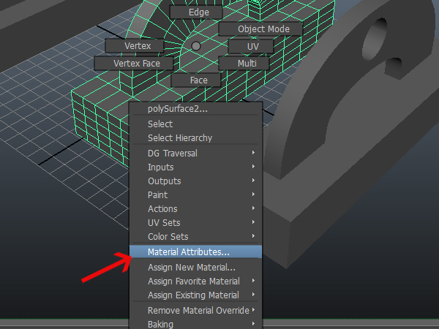Expand the DG Traversal submenu
Viewport: 439px width, 329px height.
[x=195, y=154]
